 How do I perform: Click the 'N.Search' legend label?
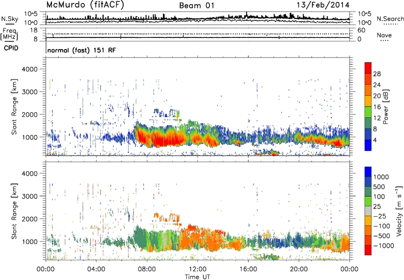point(390,19)
